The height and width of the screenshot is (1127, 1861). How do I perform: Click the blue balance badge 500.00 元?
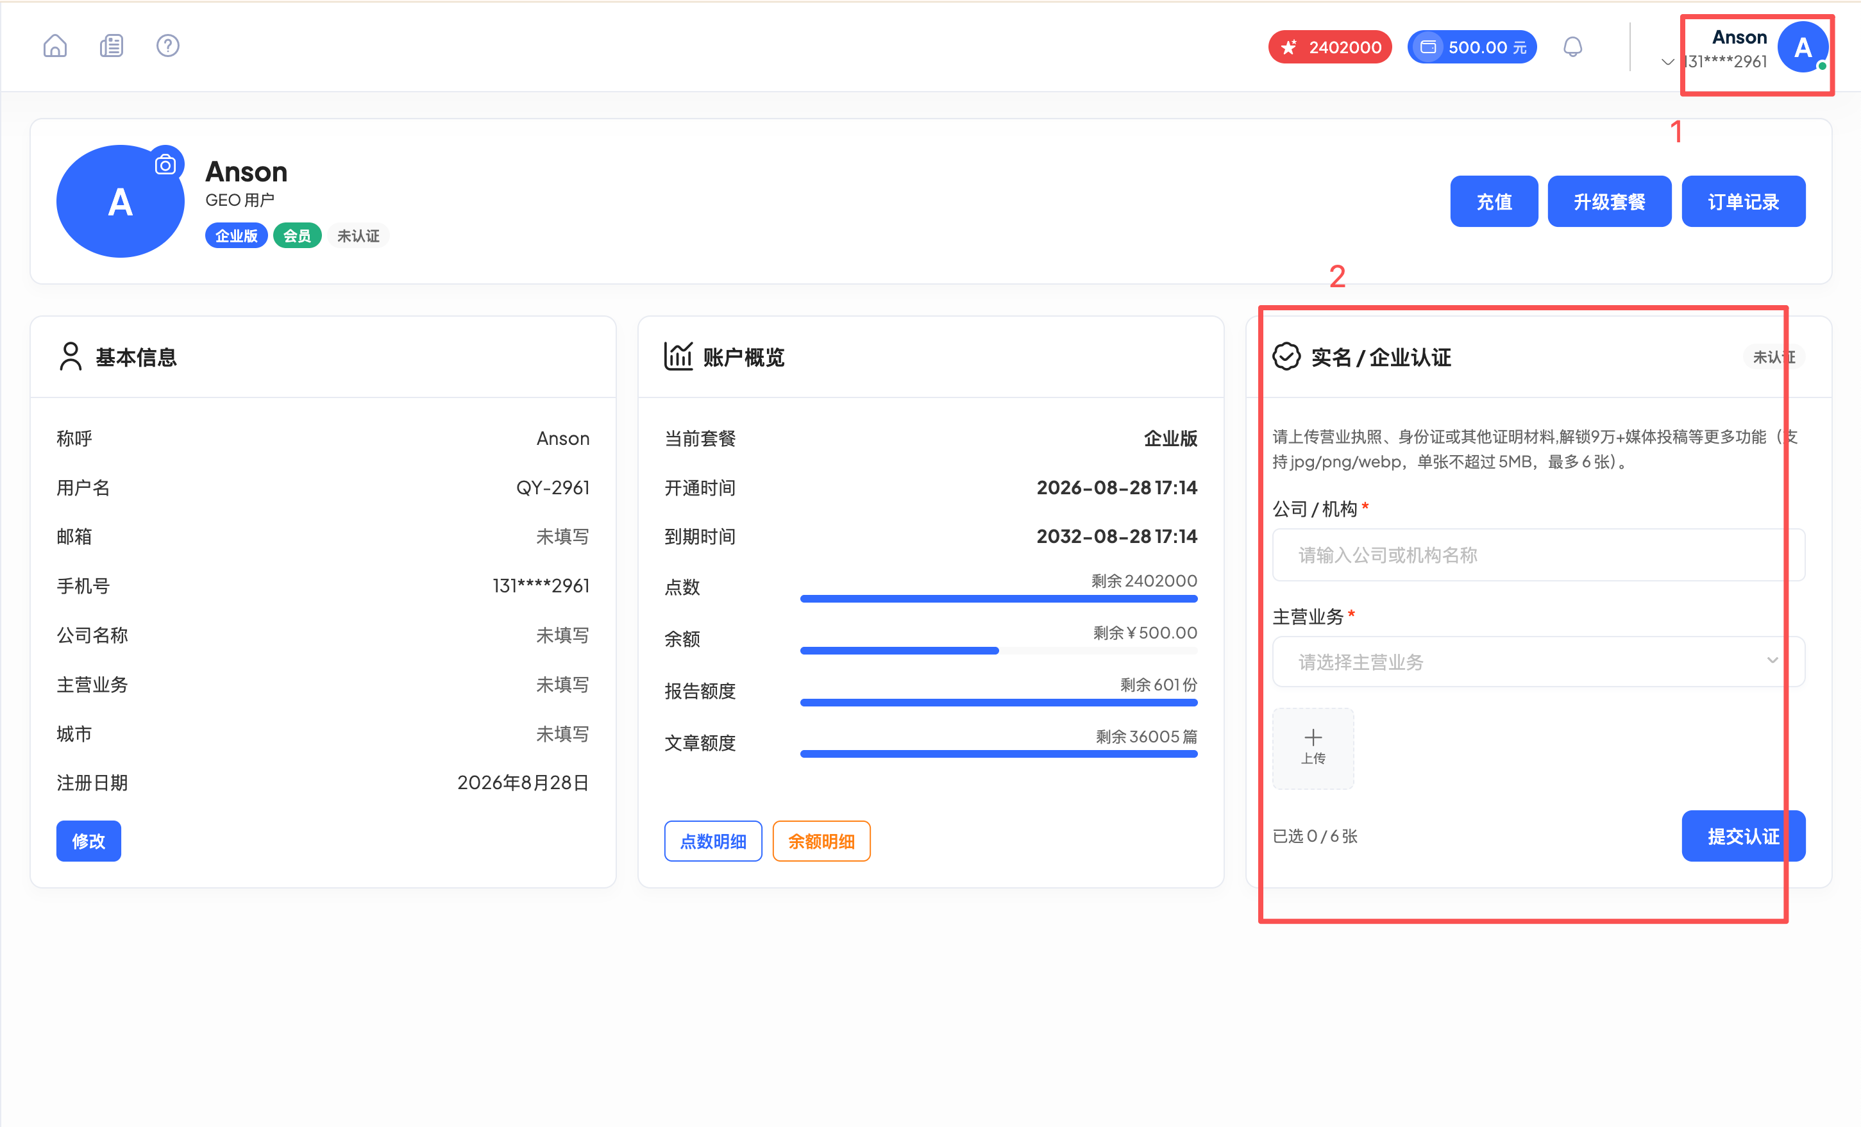(1472, 47)
